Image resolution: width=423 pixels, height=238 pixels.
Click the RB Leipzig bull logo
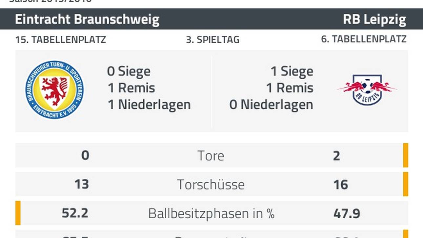tap(367, 89)
